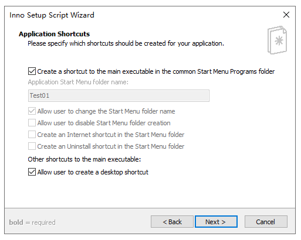Enable 'Allow user to disable Start Menu folder creation'
The image size is (301, 240).
point(32,123)
